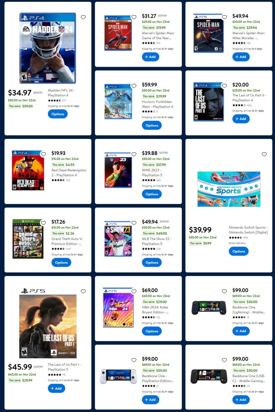Show Options for Nintendo Switch Sports
Image resolution: width=275 pixels, height=412 pixels.
239,251
